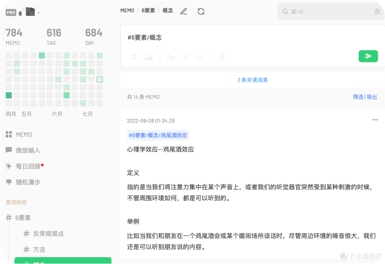
Task: Open the three-dot menu on the memo
Action: point(375,120)
